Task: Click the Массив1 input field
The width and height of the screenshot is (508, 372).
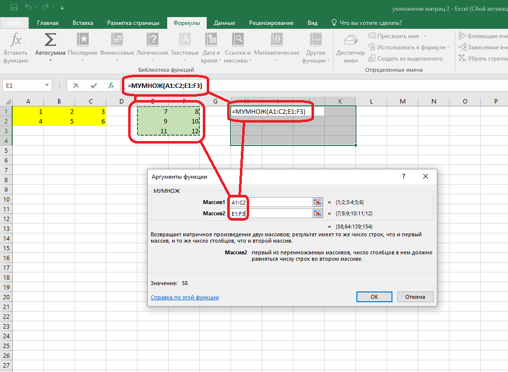Action: coord(271,203)
